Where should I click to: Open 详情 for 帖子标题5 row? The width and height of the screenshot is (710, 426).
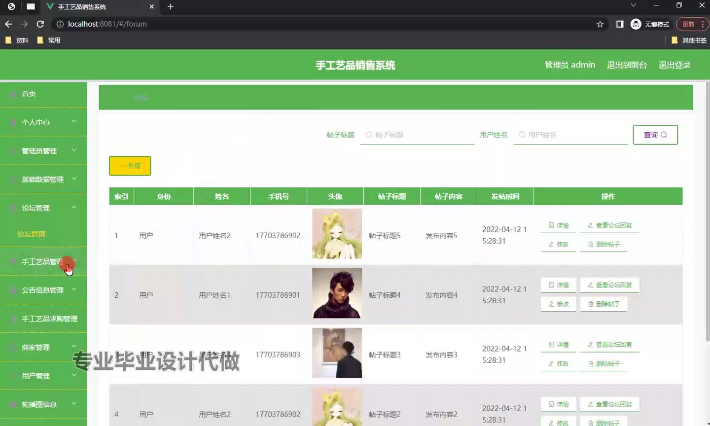pos(559,225)
